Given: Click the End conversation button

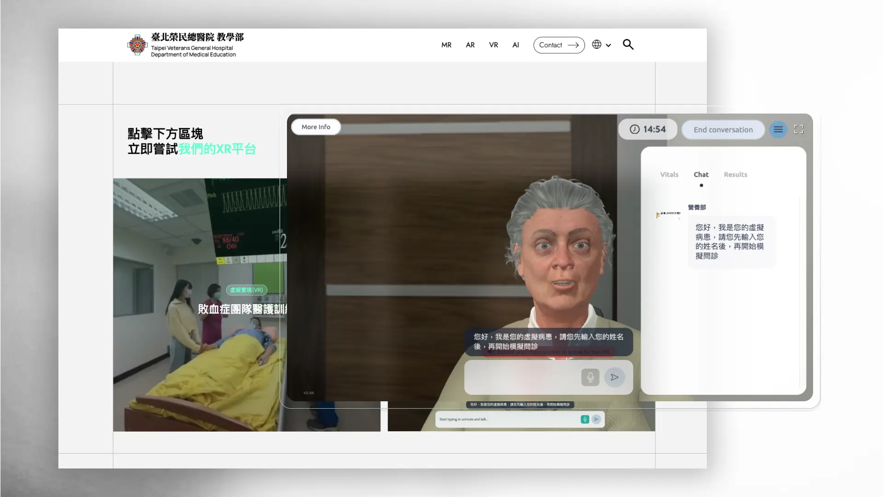Looking at the screenshot, I should (x=723, y=130).
